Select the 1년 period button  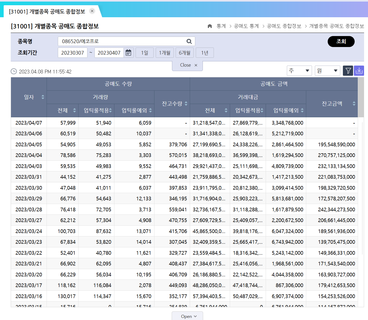(x=205, y=53)
